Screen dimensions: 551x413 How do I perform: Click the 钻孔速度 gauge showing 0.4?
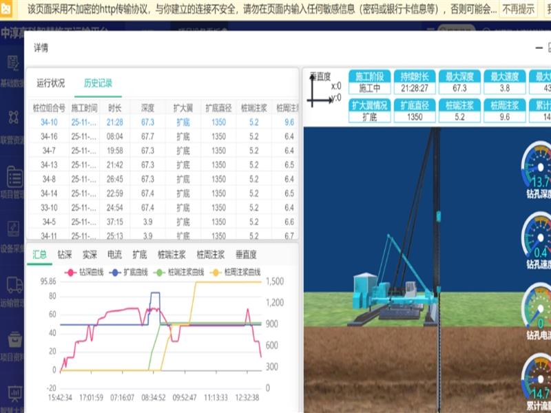tap(537, 237)
